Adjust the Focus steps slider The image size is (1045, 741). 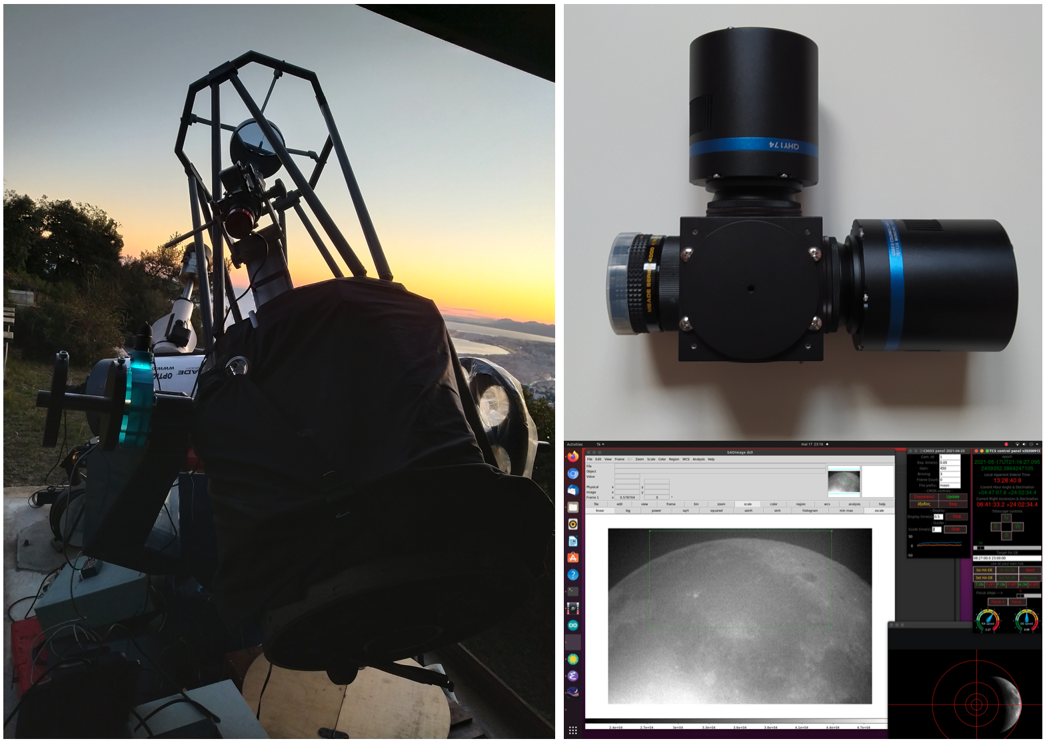tap(1028, 595)
